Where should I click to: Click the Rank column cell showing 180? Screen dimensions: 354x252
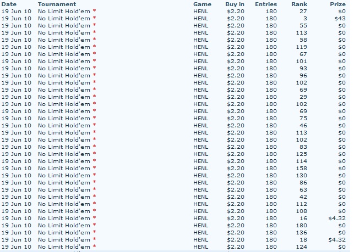tap(301, 226)
